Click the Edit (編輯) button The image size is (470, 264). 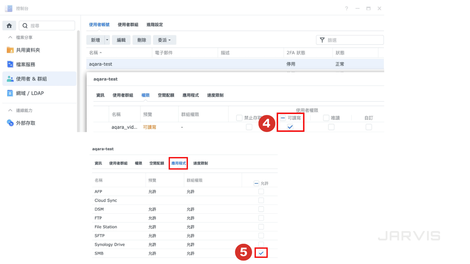(121, 40)
